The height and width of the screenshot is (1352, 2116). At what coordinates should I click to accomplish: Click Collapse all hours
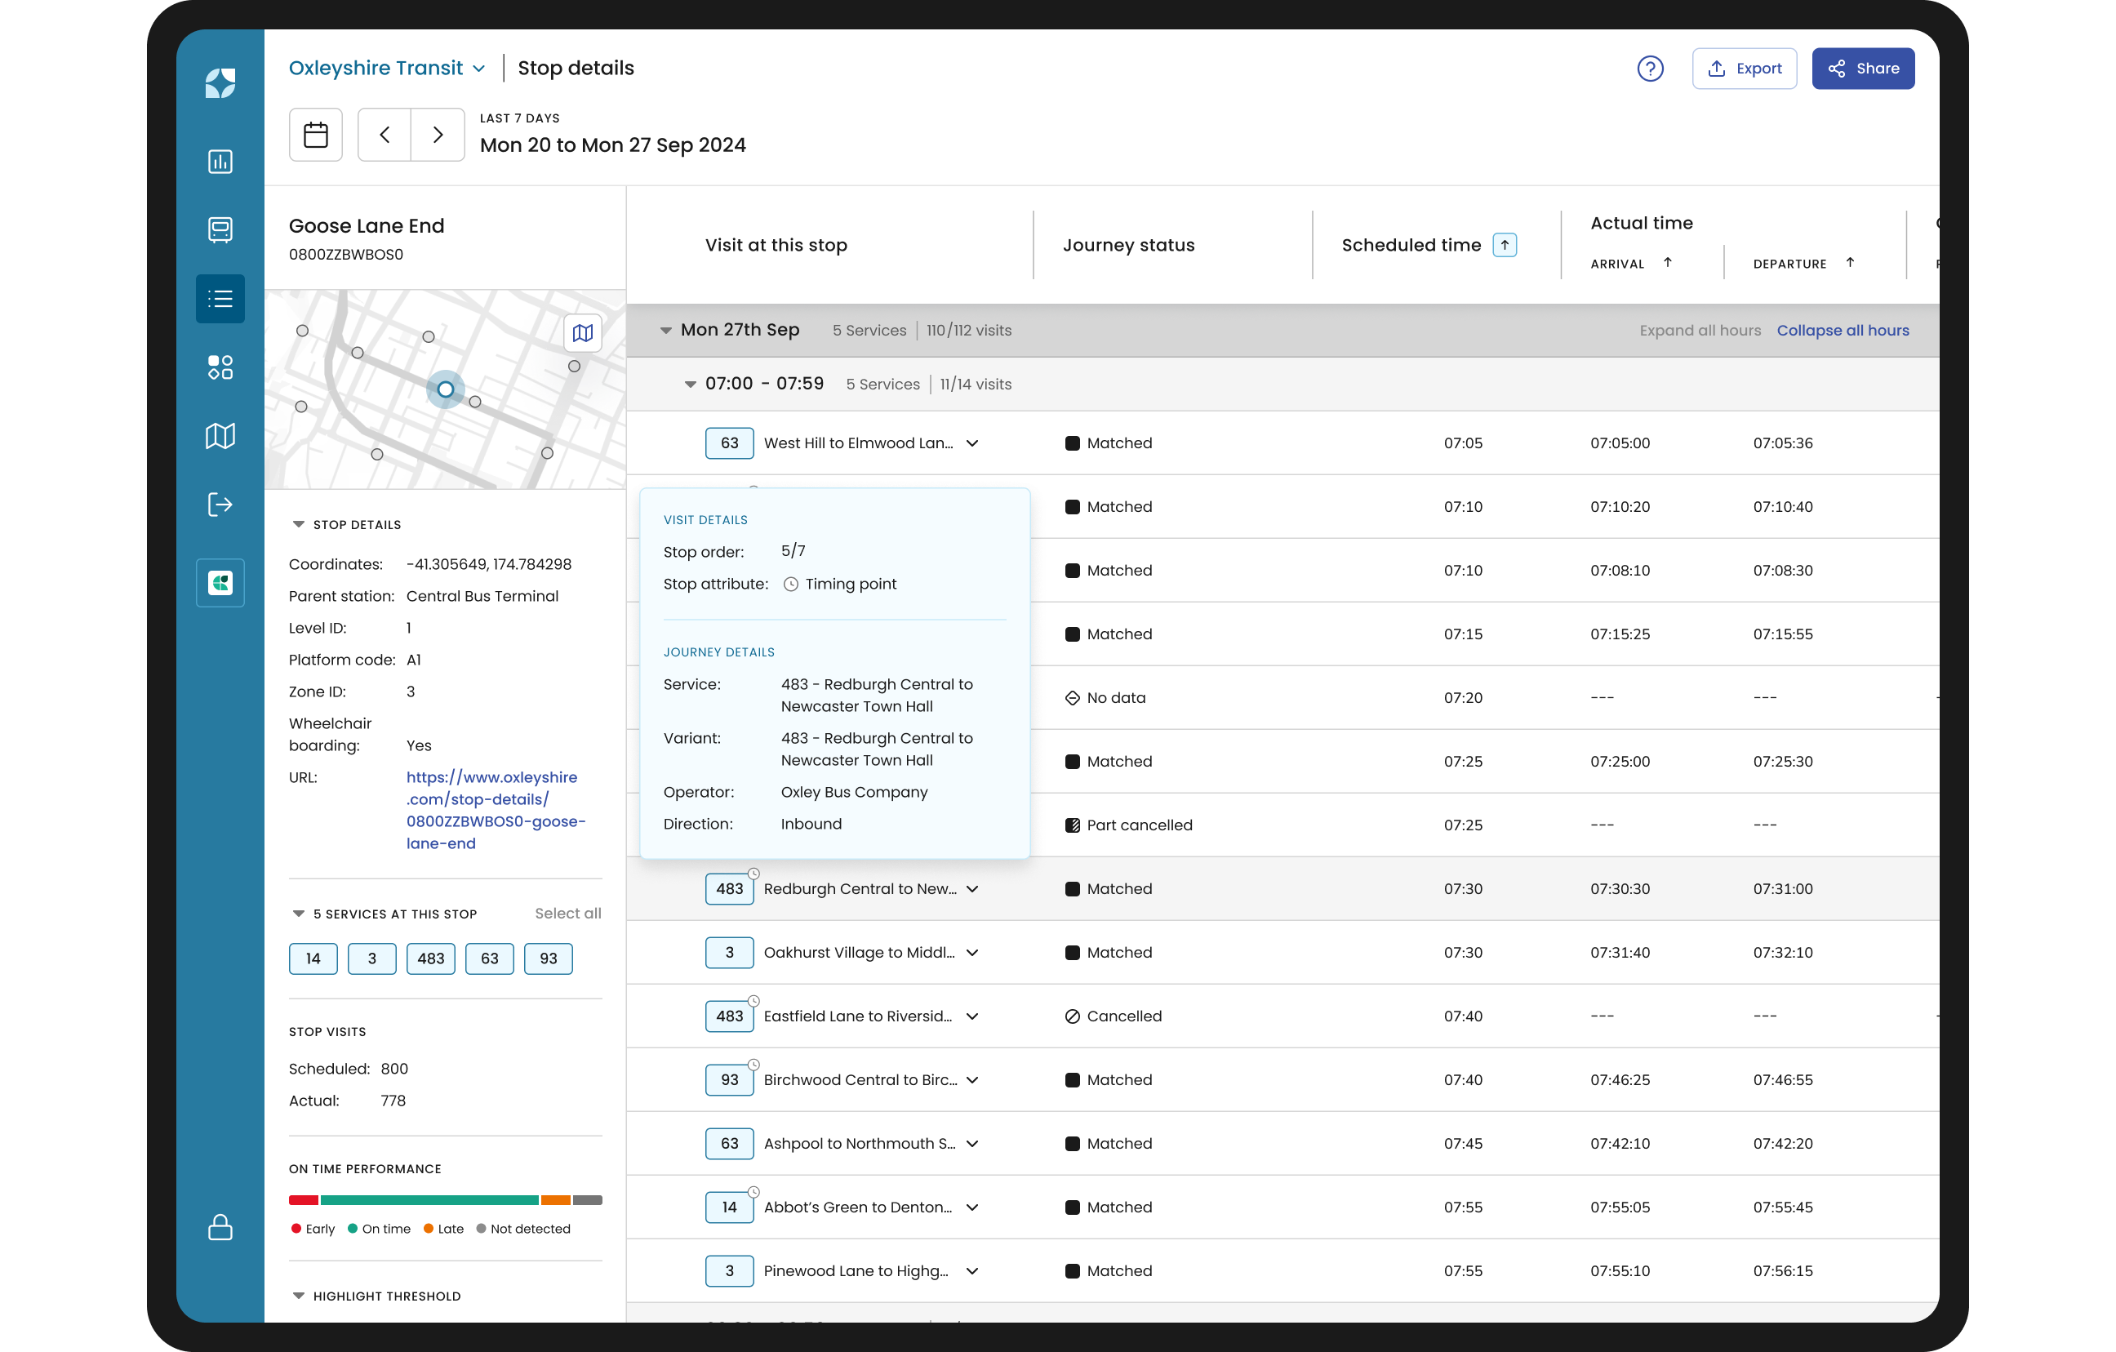(1842, 331)
